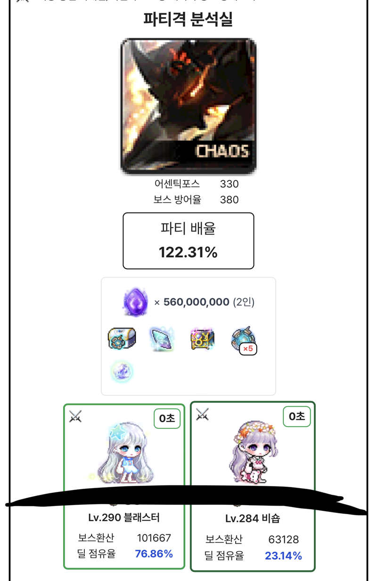Select the silver treasure chest reward icon

(122, 339)
